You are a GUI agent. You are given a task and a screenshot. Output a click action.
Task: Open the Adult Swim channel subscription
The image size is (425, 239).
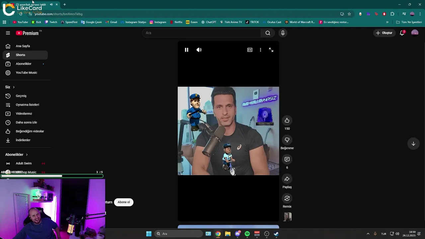pos(25,163)
